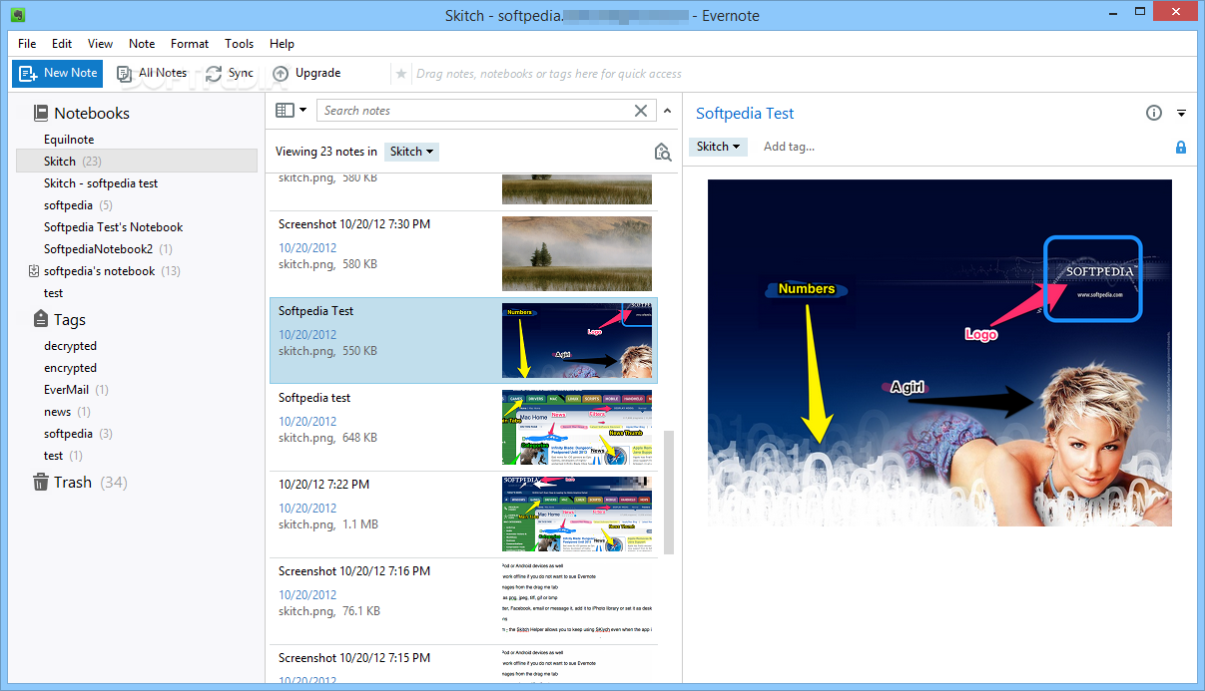
Task: Open All Notes view
Action: 152,73
